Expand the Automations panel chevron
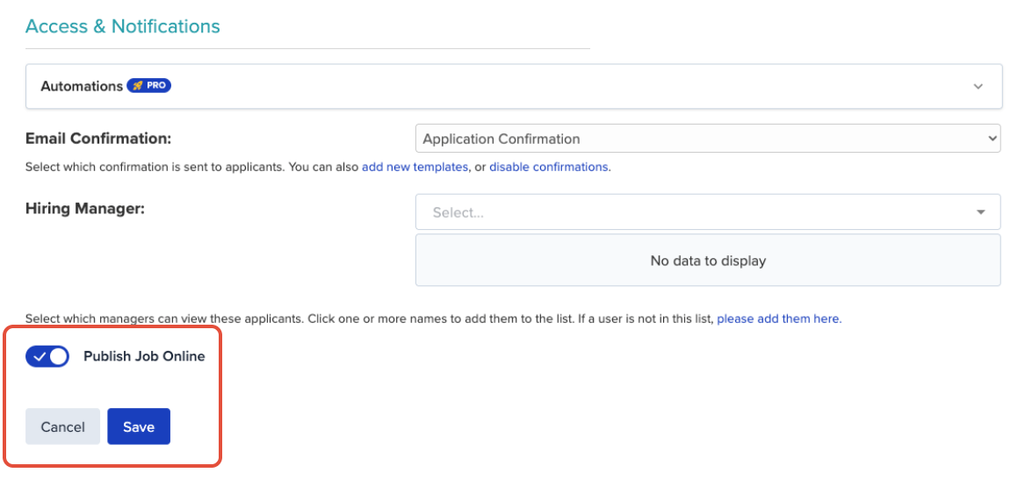Viewport: 1032px width, 480px height. pyautogui.click(x=978, y=86)
